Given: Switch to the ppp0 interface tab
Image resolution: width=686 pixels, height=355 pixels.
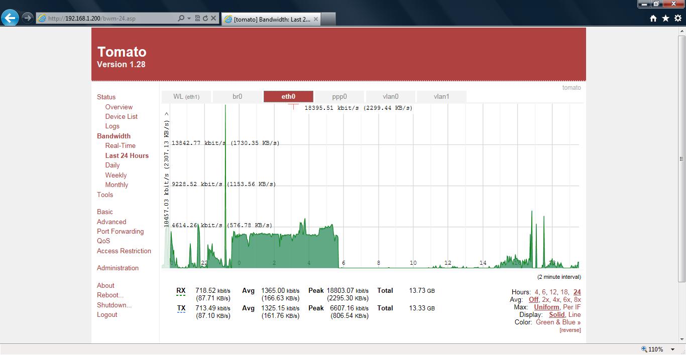Looking at the screenshot, I should 339,97.
